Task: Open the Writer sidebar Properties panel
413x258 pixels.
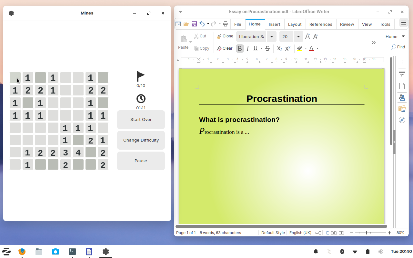Action: point(402,75)
